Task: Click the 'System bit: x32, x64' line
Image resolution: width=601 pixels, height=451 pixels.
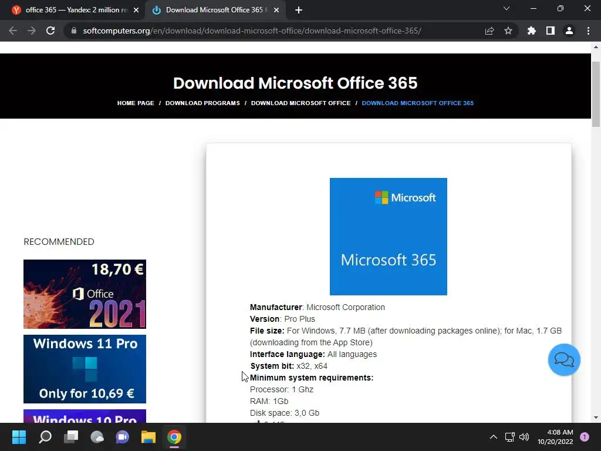Action: tap(289, 366)
